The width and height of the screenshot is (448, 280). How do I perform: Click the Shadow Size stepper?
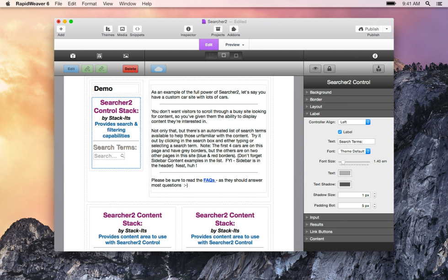(x=374, y=195)
